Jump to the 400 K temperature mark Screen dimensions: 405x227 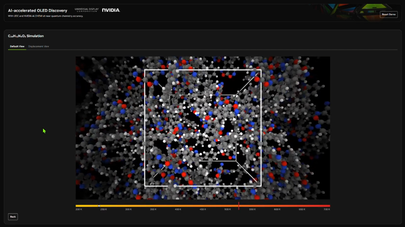pyautogui.click(x=178, y=209)
